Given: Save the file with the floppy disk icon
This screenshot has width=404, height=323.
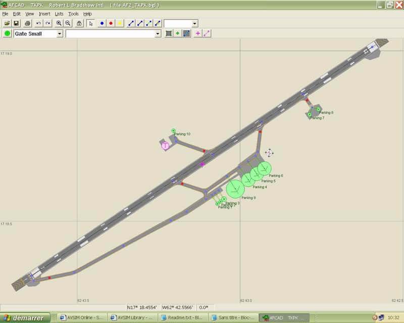Looking at the screenshot, I should pyautogui.click(x=16, y=23).
